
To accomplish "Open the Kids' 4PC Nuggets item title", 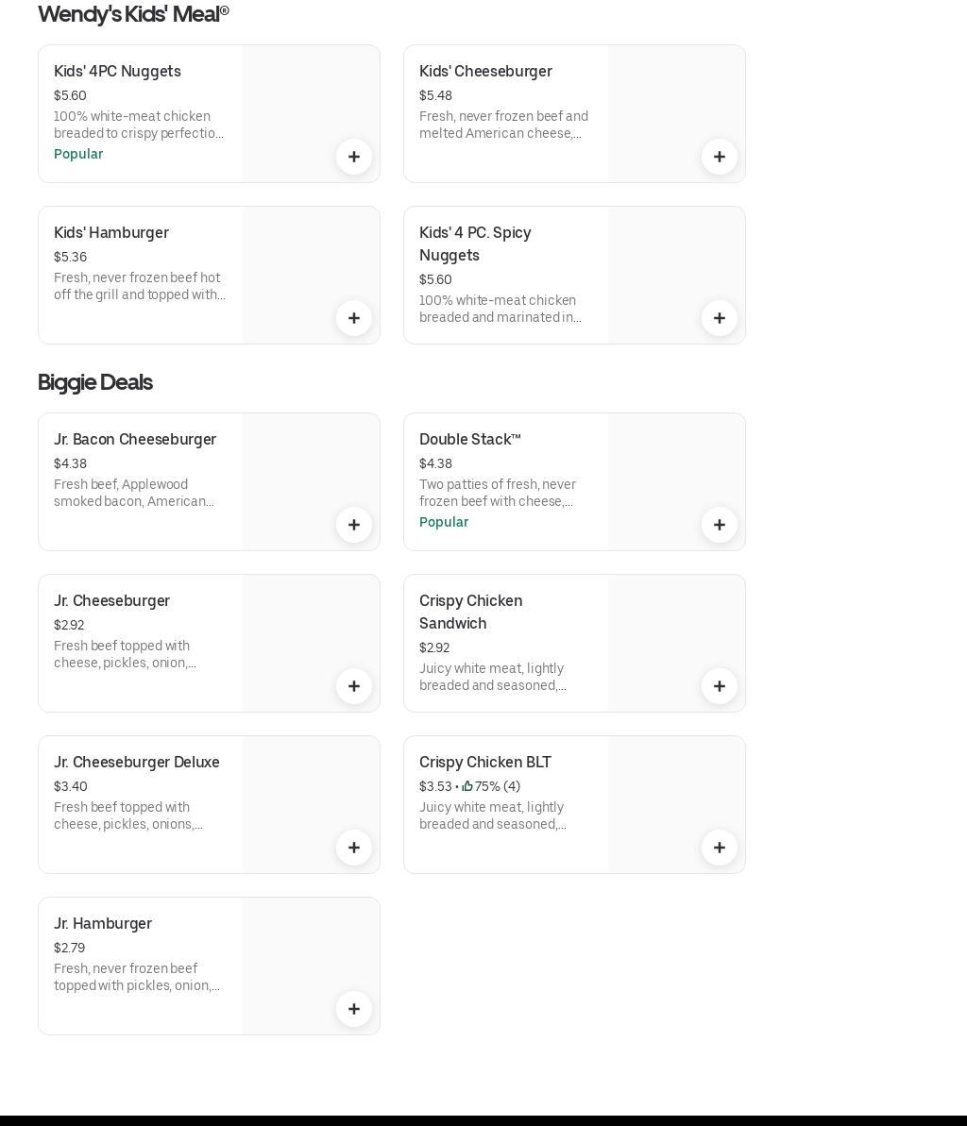I will click(x=117, y=72).
